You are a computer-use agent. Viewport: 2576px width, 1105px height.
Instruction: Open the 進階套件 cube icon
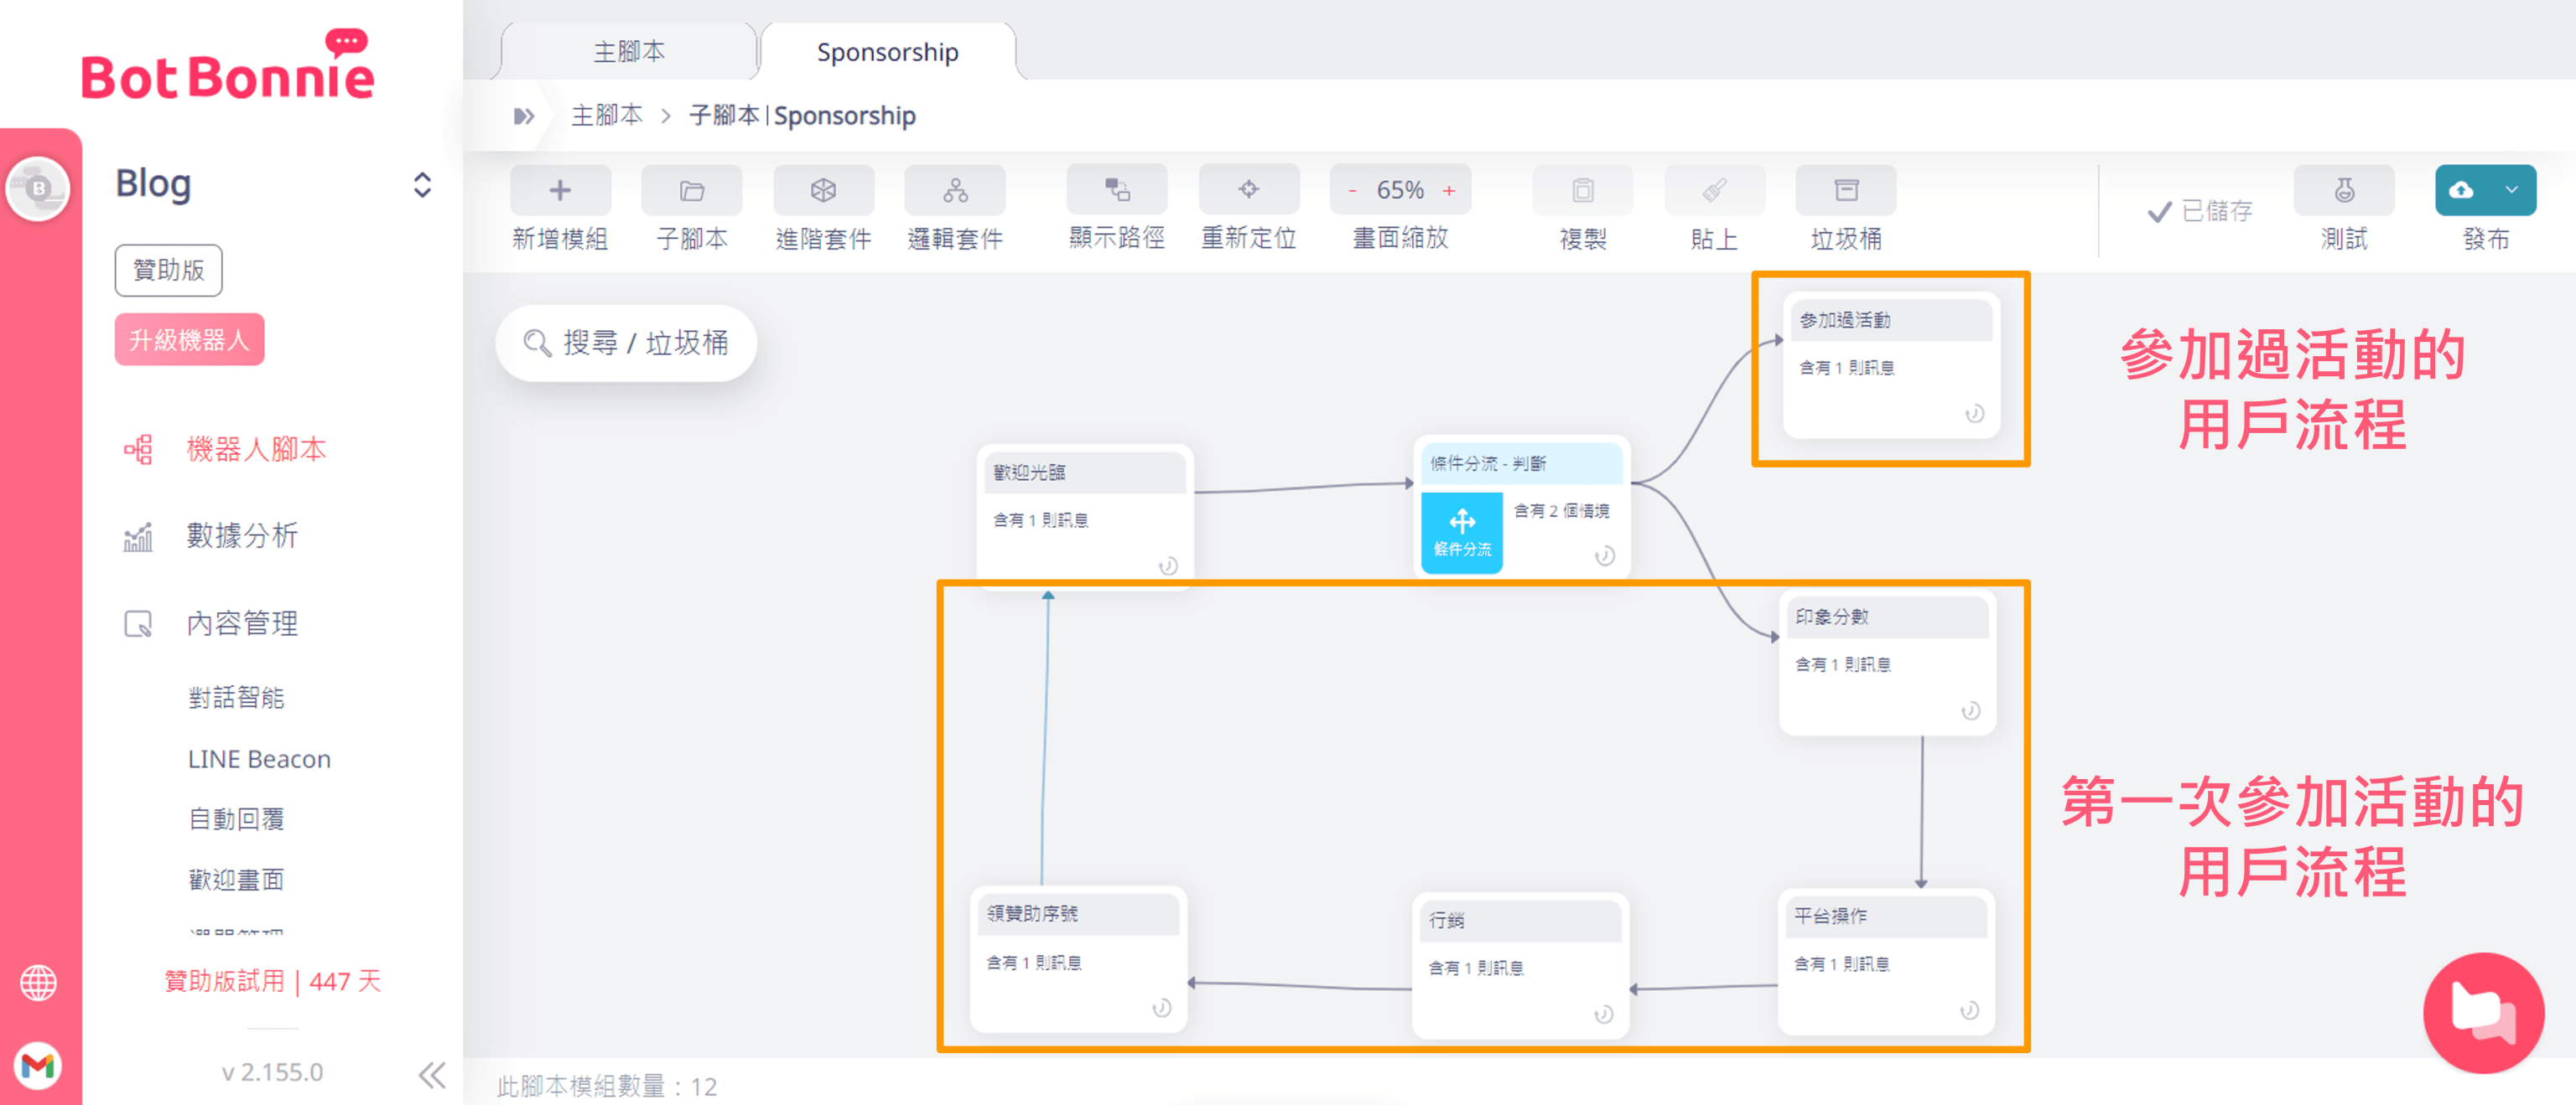[x=823, y=190]
